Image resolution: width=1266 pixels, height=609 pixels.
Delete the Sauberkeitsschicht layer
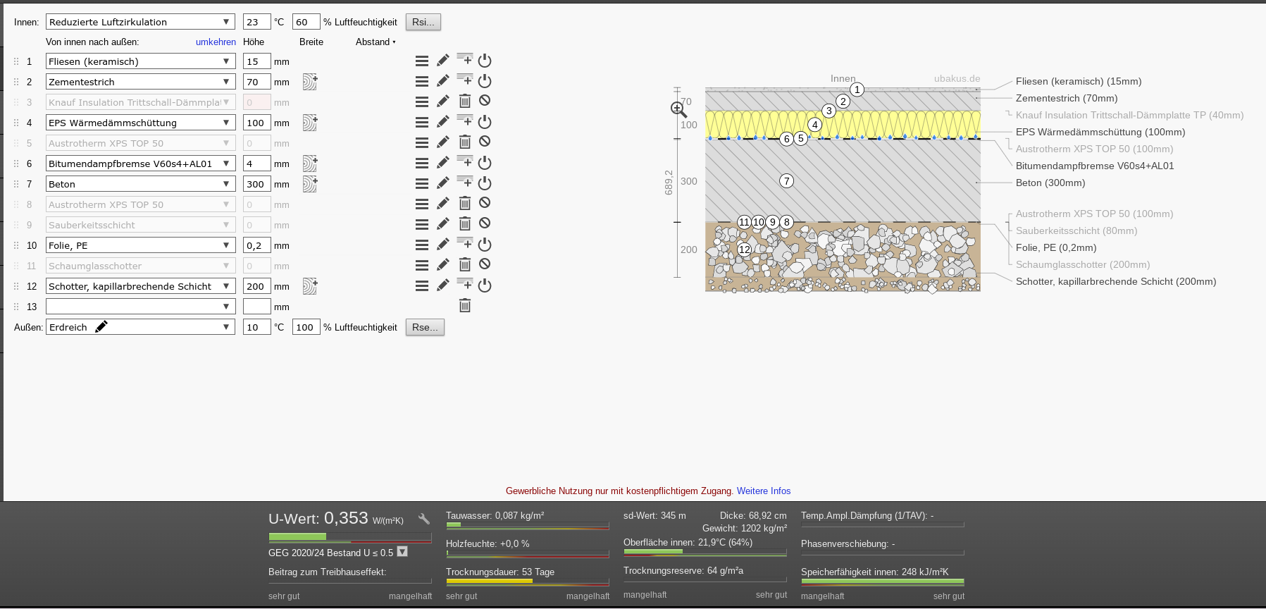click(x=465, y=224)
